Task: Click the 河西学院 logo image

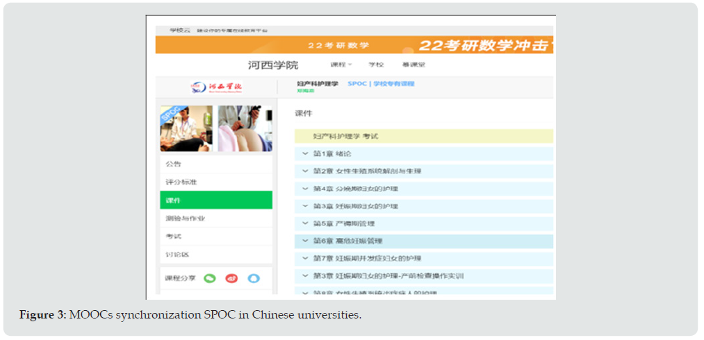Action: pyautogui.click(x=216, y=87)
